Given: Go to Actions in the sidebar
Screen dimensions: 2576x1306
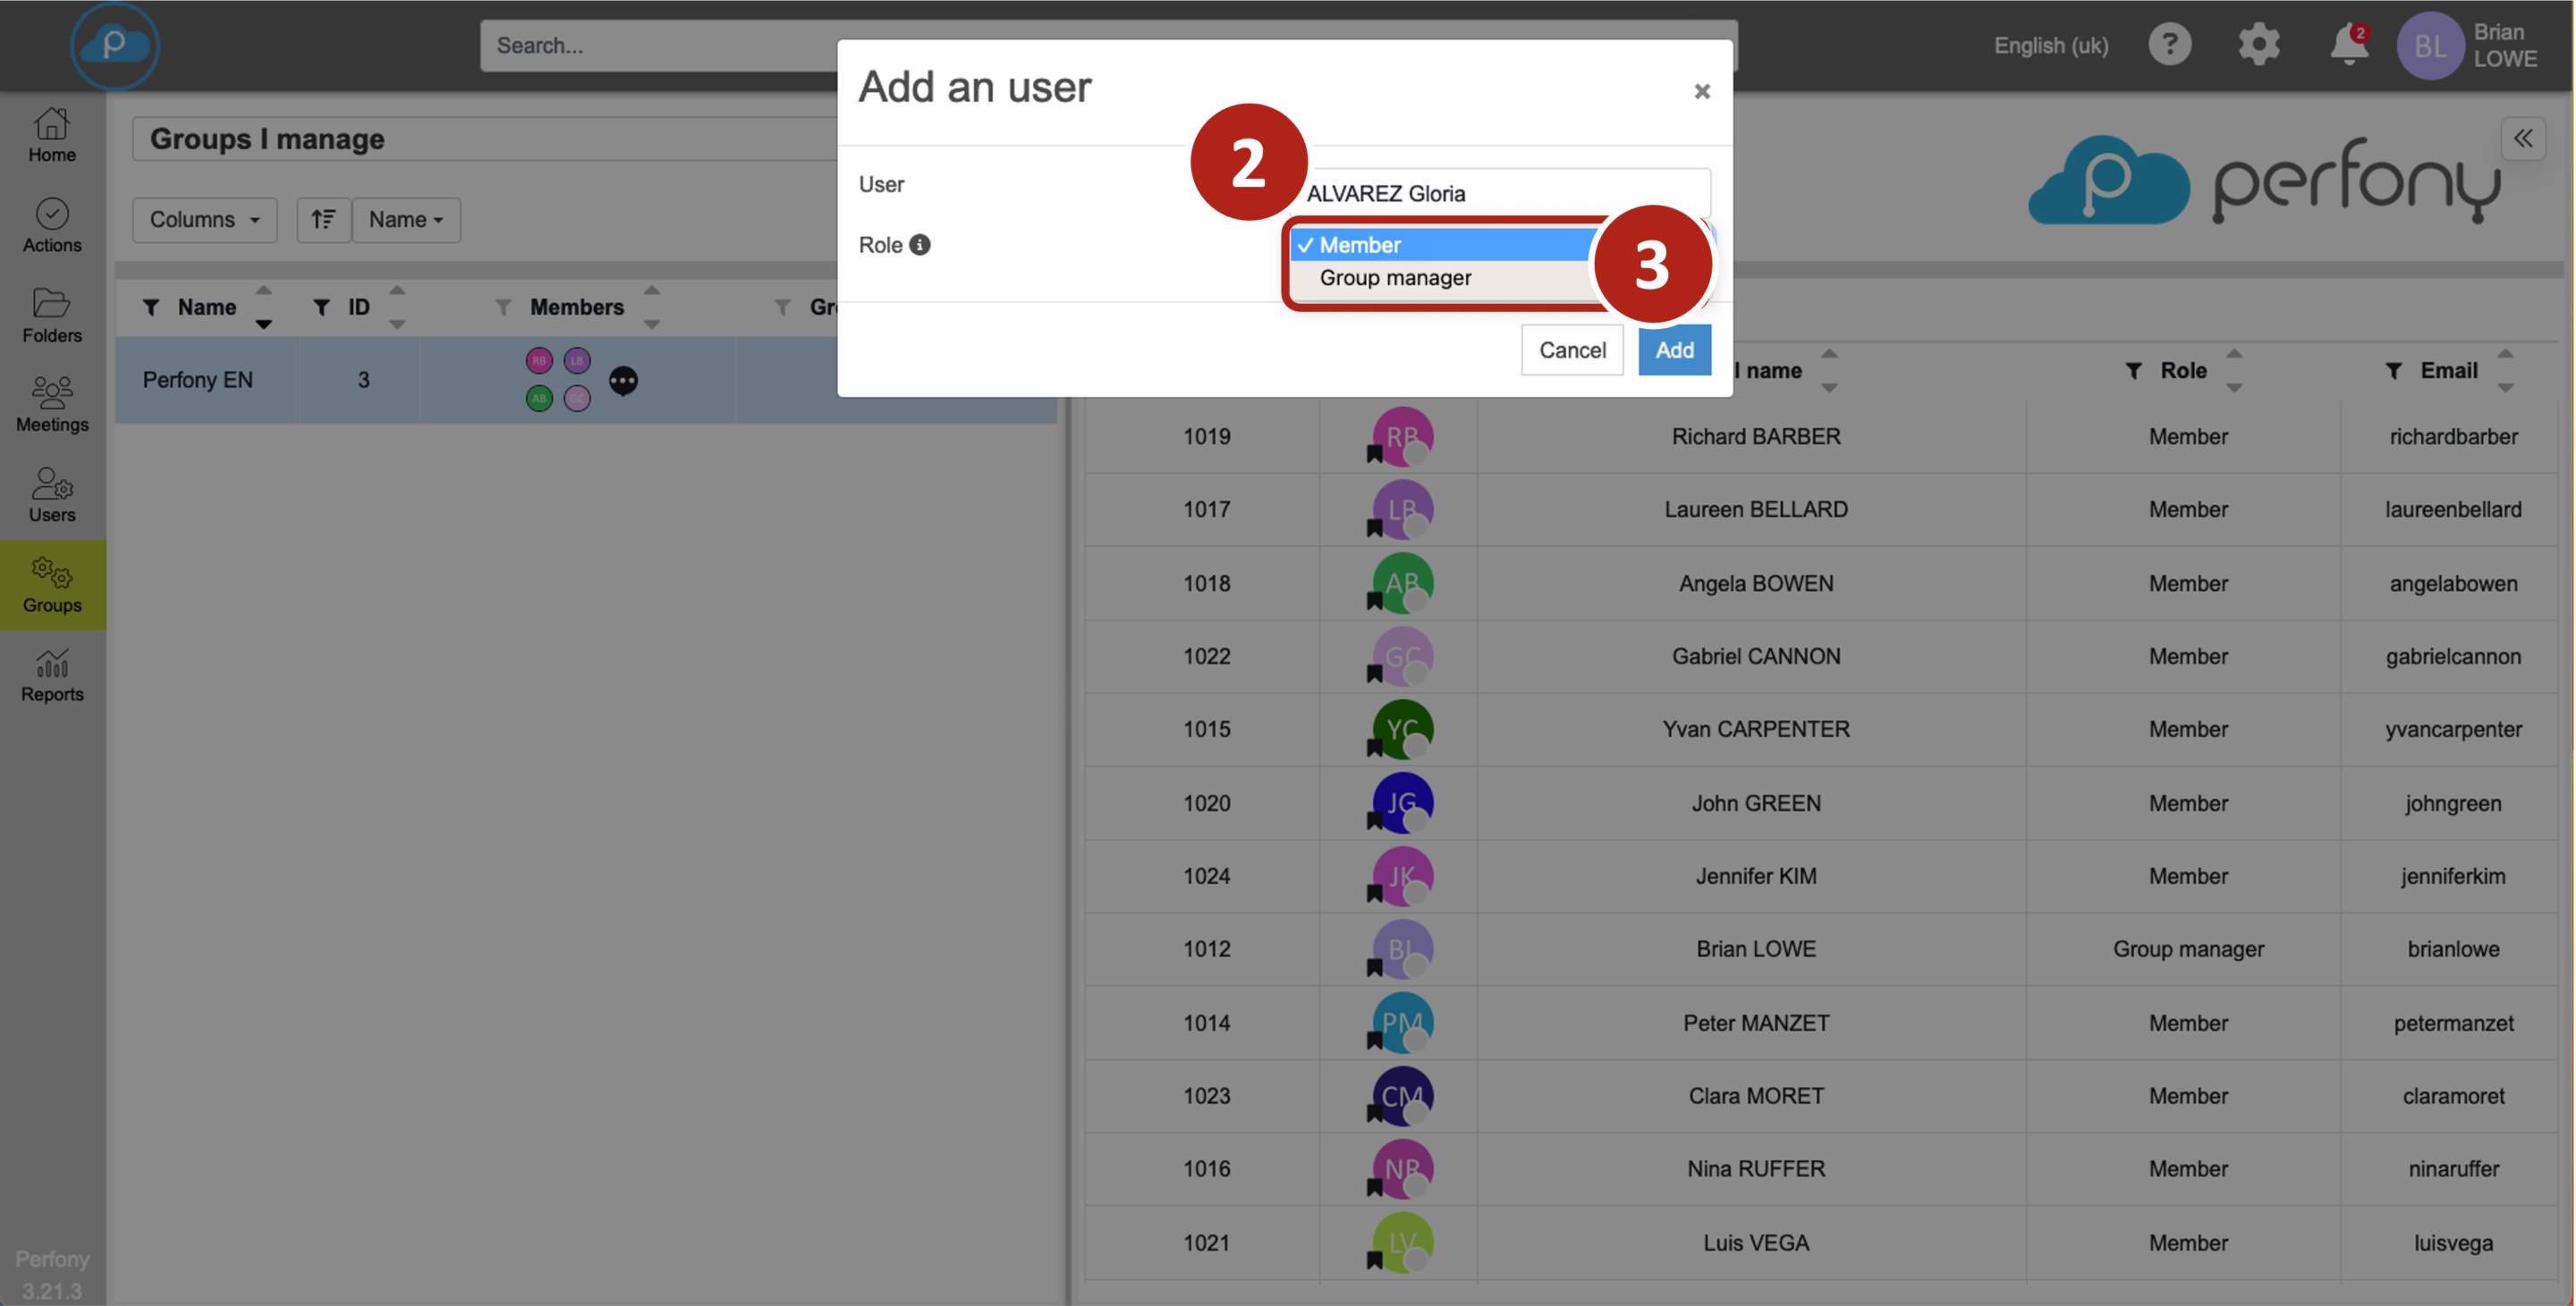Looking at the screenshot, I should (52, 225).
